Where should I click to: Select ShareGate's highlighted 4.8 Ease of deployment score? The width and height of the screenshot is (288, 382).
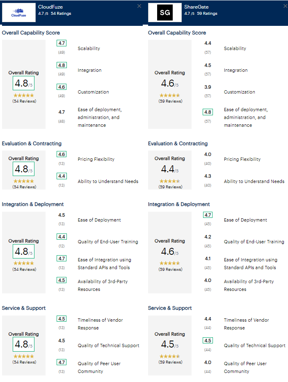[x=208, y=112]
